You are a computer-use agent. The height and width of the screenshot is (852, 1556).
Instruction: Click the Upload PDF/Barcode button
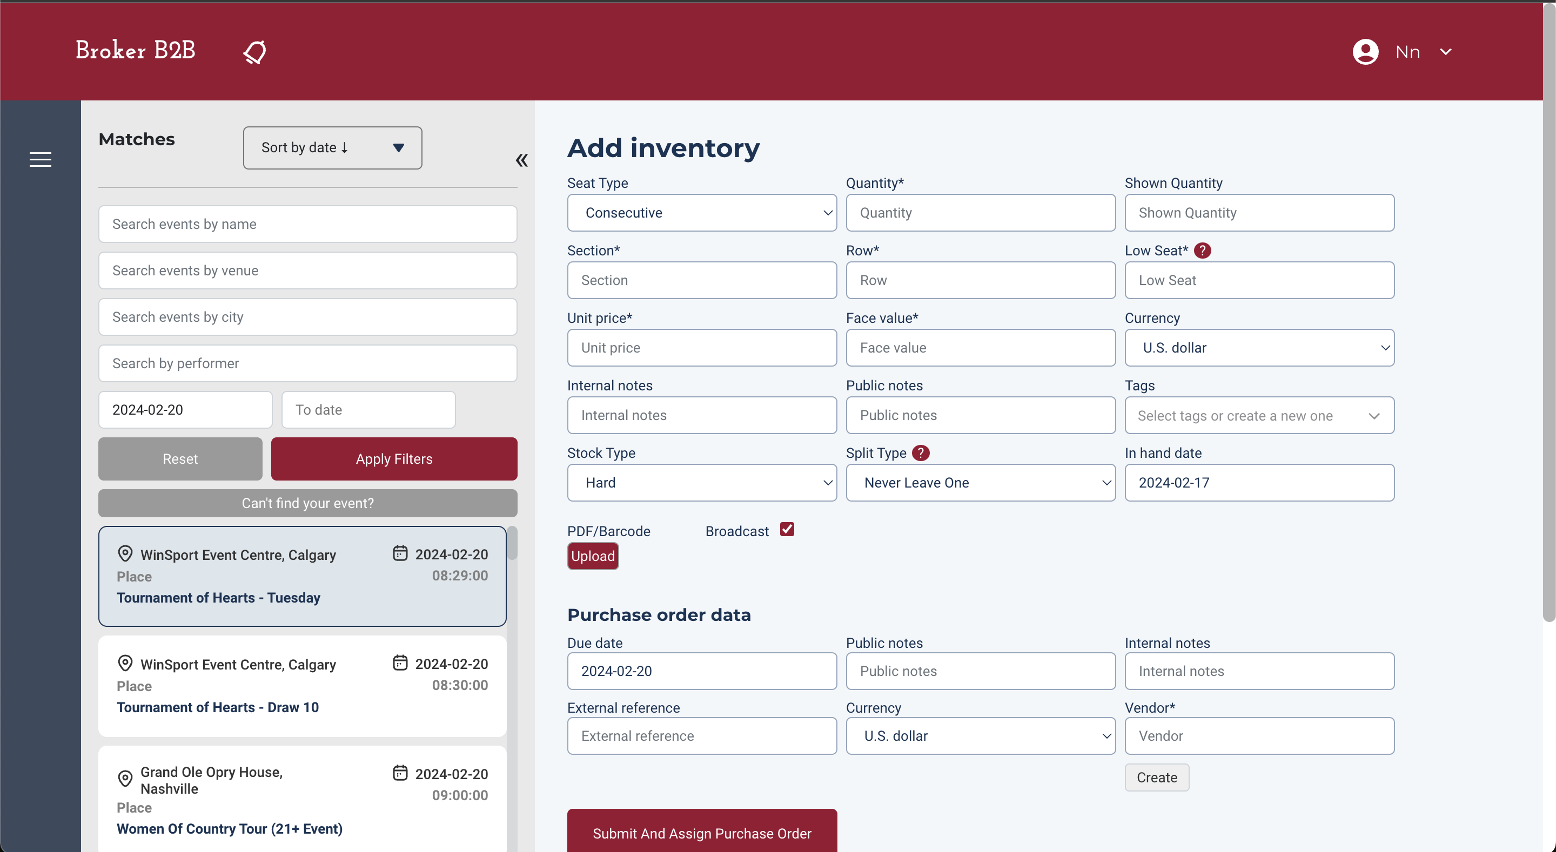(593, 556)
